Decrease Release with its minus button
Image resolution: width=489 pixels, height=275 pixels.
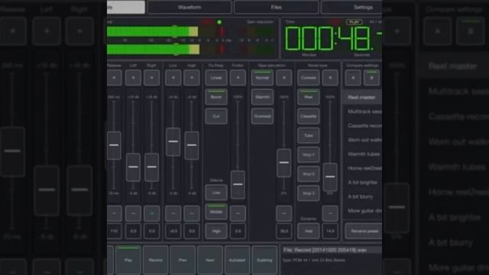[114, 213]
